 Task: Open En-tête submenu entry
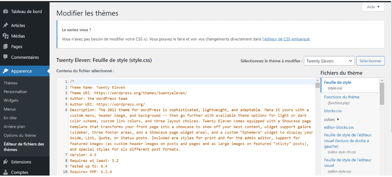click(x=10, y=118)
